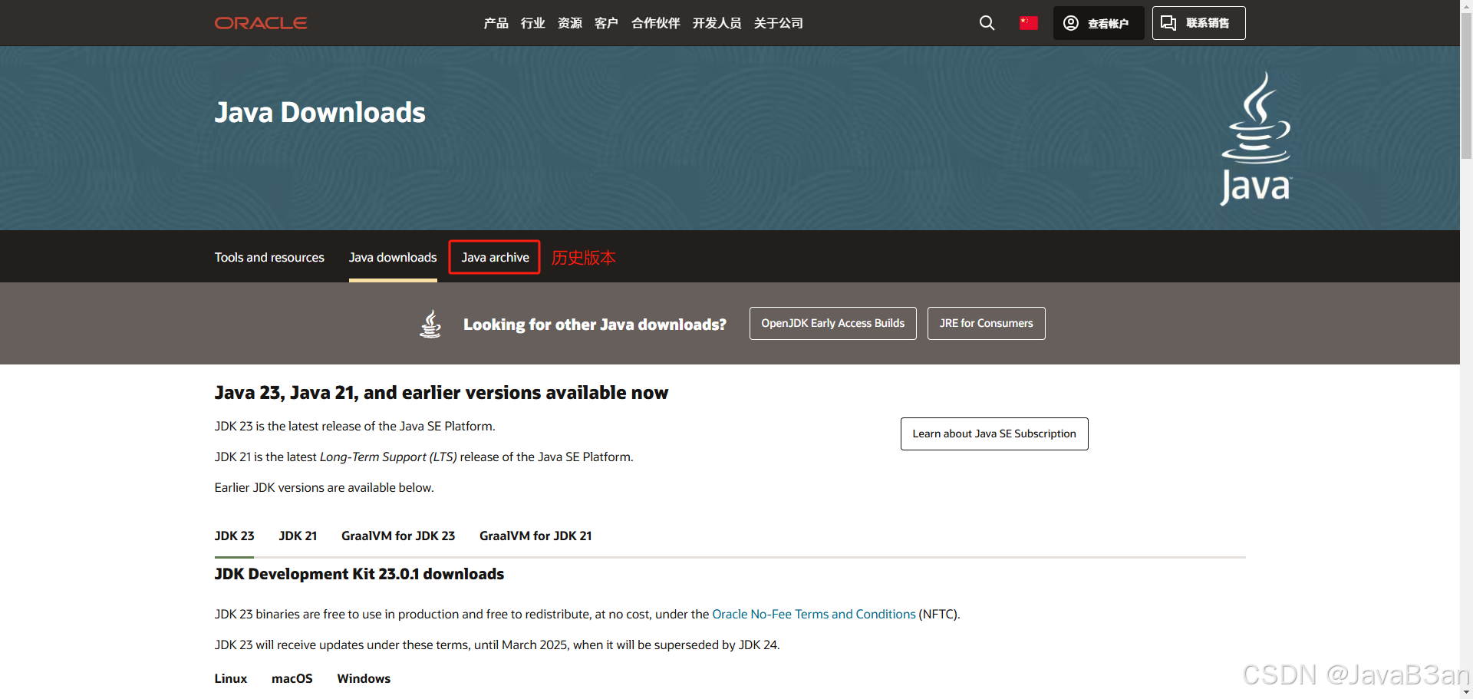This screenshot has width=1473, height=699.
Task: Switch to the JDK 23 tab
Action: (234, 536)
